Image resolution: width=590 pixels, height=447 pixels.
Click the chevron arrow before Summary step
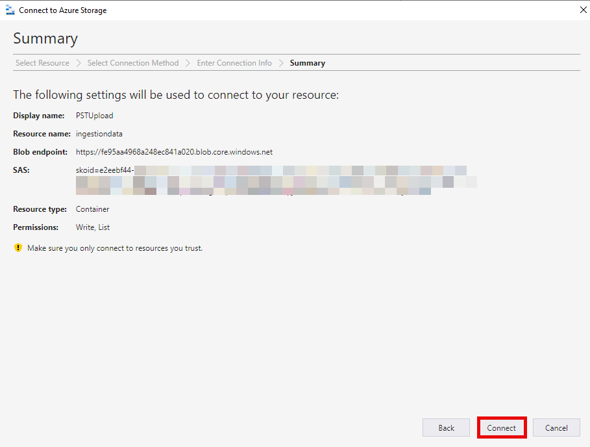(x=281, y=63)
